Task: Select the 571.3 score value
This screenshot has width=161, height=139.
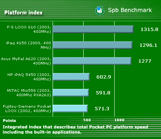Action: pyautogui.click(x=102, y=109)
